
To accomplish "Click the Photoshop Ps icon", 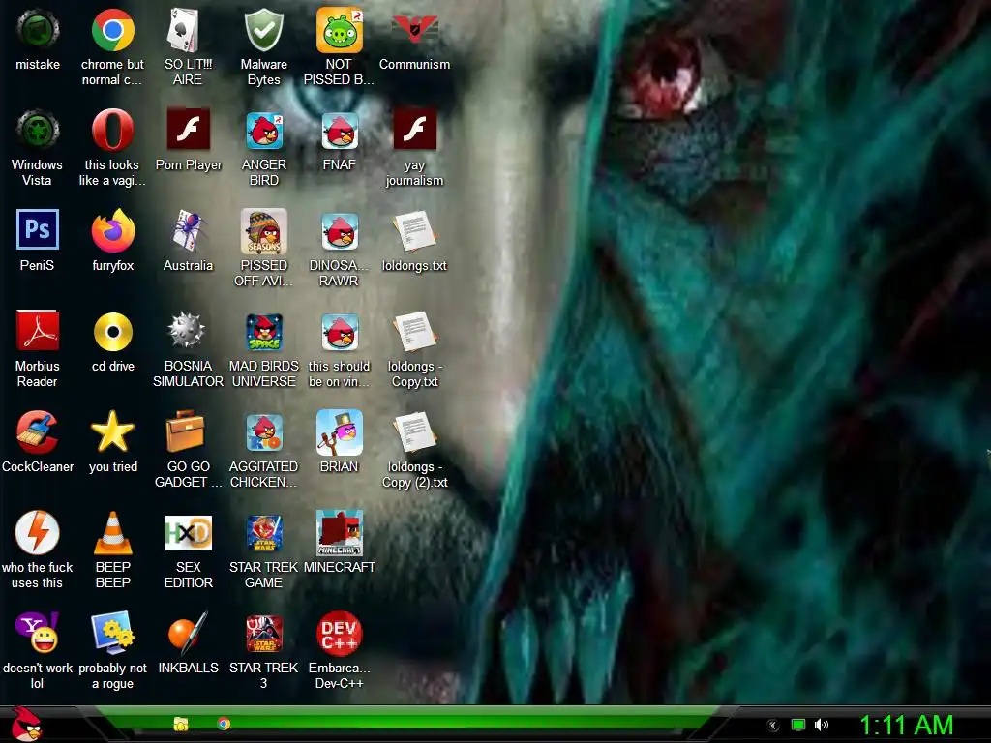I will (x=38, y=230).
